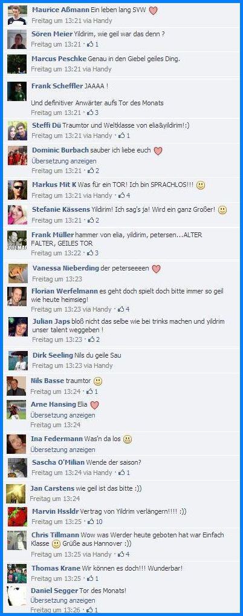The width and height of the screenshot is (243, 616).
Task: Open Florian Werfelmann's profile name link
Action: [x=65, y=291]
